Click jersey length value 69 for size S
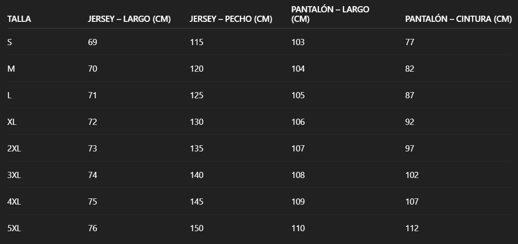 [x=93, y=42]
